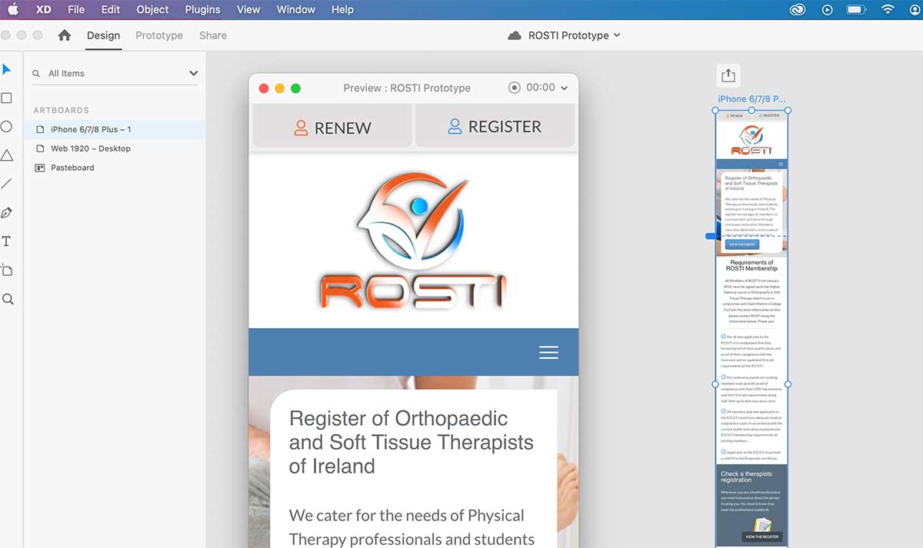Click the REGISTER button in preview
923x548 pixels.
click(x=495, y=126)
